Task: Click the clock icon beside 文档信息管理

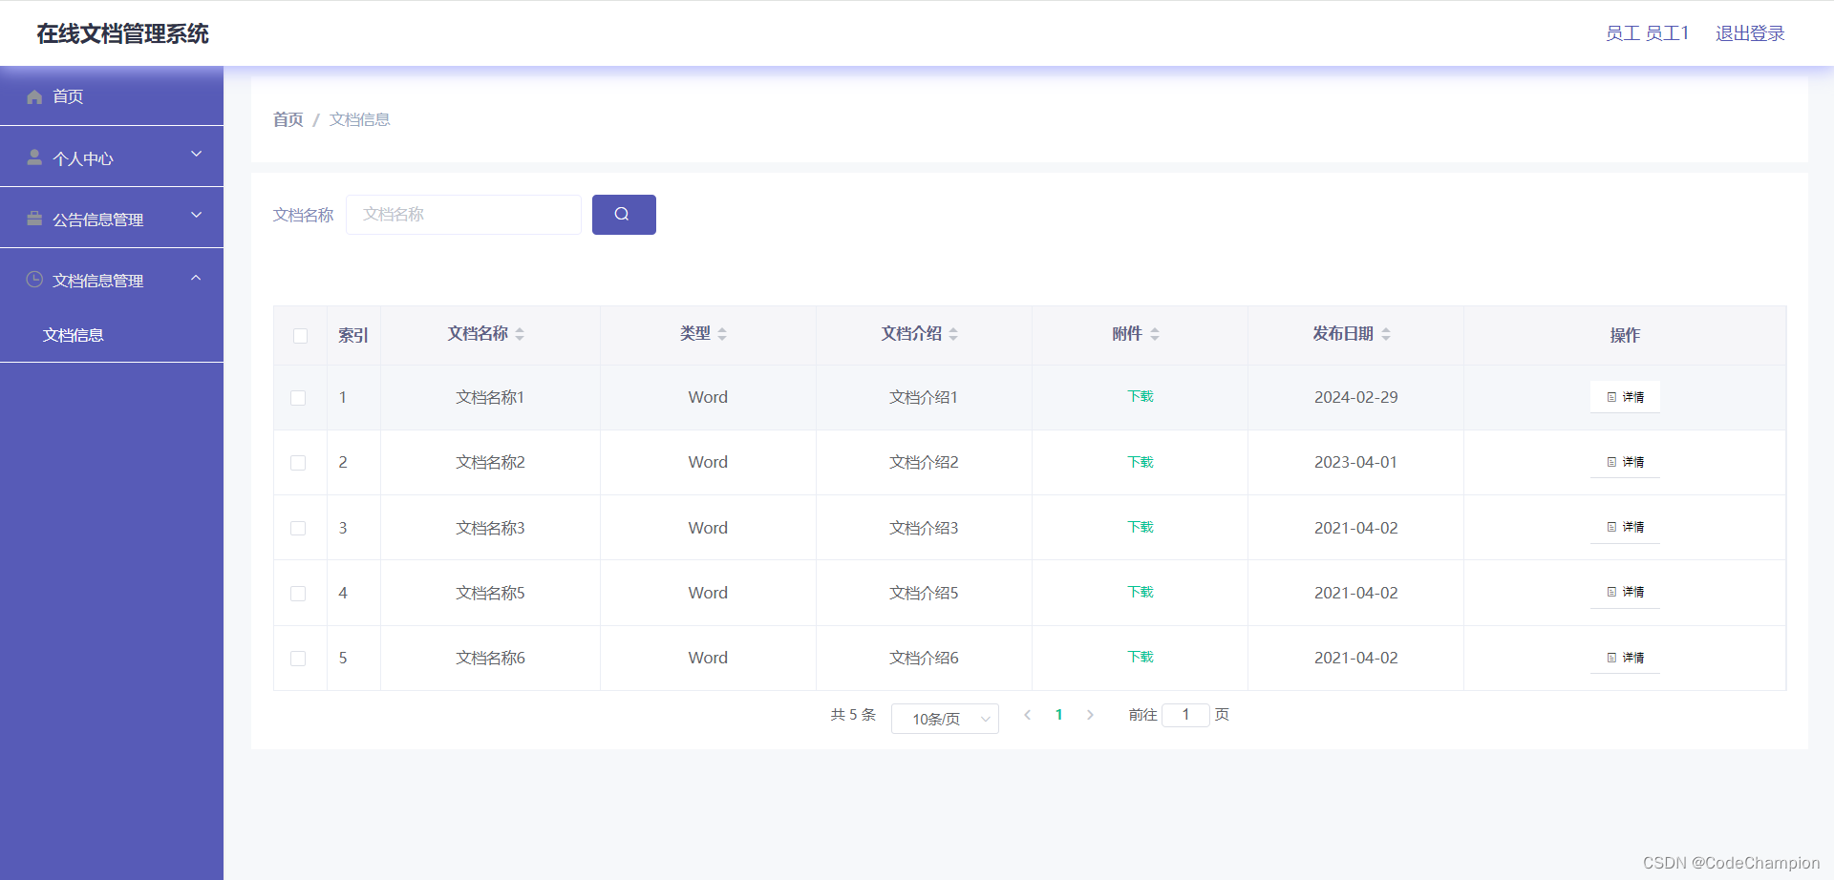Action: tap(34, 280)
